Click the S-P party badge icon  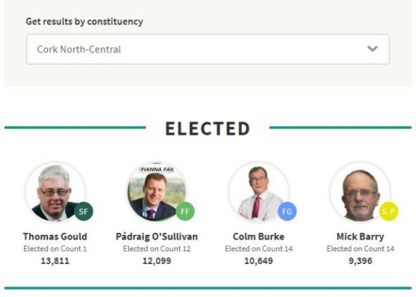pos(389,211)
